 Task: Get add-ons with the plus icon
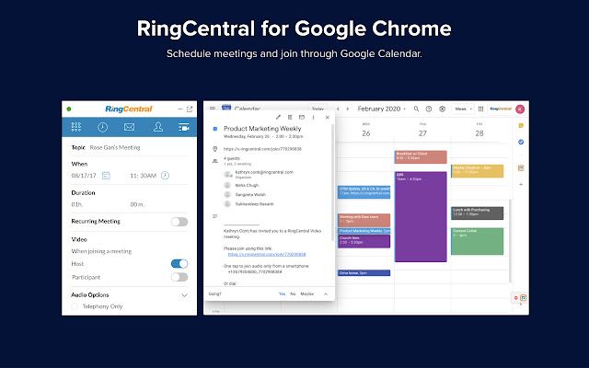tap(521, 184)
